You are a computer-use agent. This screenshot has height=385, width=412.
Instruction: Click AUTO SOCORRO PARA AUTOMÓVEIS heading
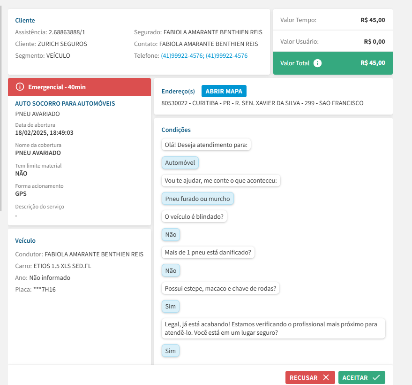65,103
